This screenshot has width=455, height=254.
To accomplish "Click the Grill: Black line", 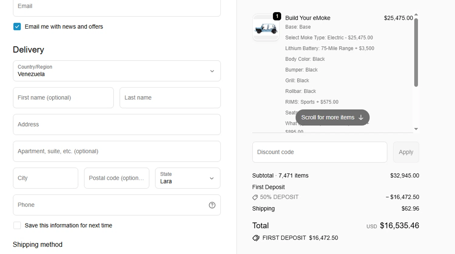I will (x=297, y=81).
